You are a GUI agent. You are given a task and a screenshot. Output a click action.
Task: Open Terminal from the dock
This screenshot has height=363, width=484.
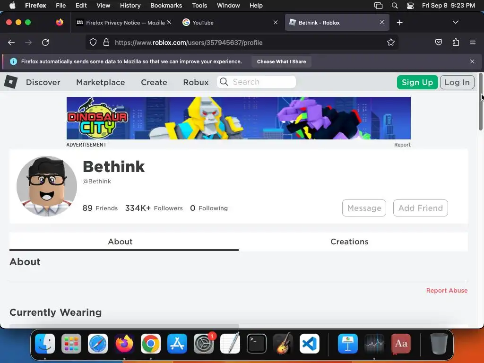tap(257, 344)
